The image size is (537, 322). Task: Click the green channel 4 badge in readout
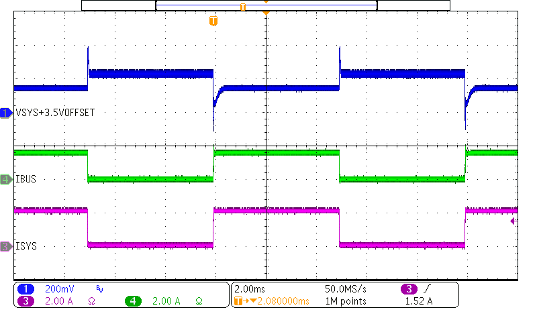[133, 301]
